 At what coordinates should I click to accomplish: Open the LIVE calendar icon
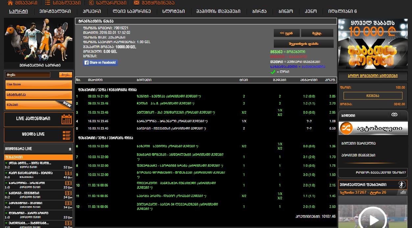(66, 119)
